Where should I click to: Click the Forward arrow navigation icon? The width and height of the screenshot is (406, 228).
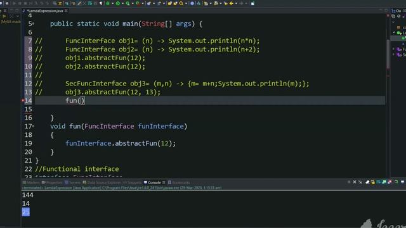click(x=241, y=3)
